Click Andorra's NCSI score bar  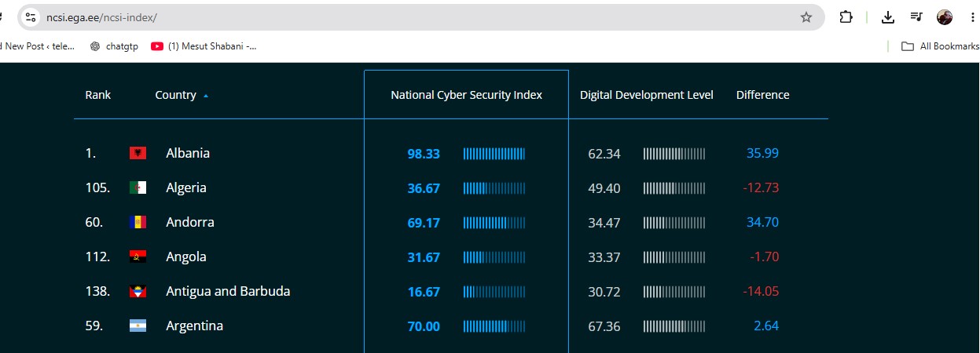(x=494, y=223)
